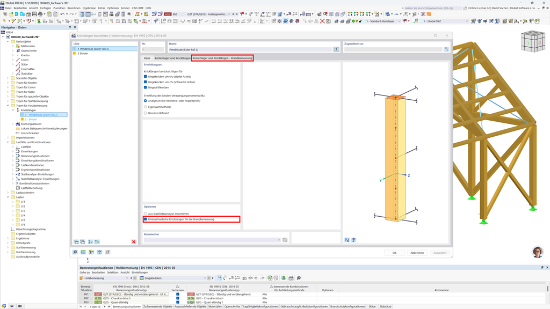This screenshot has width=550, height=309.
Task: Open the Eingabedaten dropdown in the table panel
Action: [205, 278]
